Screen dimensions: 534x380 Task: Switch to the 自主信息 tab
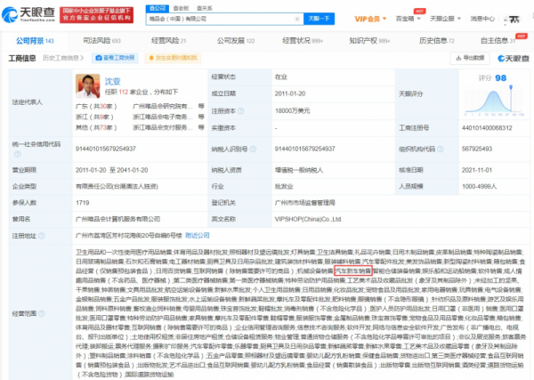tap(498, 41)
